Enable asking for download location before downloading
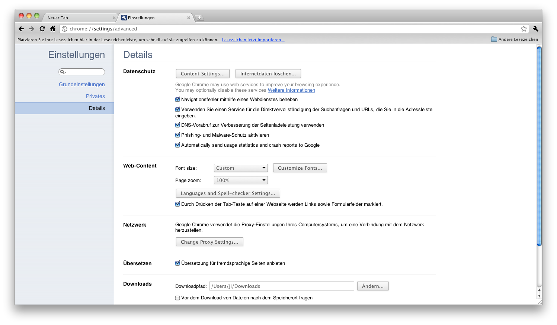557x325 pixels. point(177,298)
